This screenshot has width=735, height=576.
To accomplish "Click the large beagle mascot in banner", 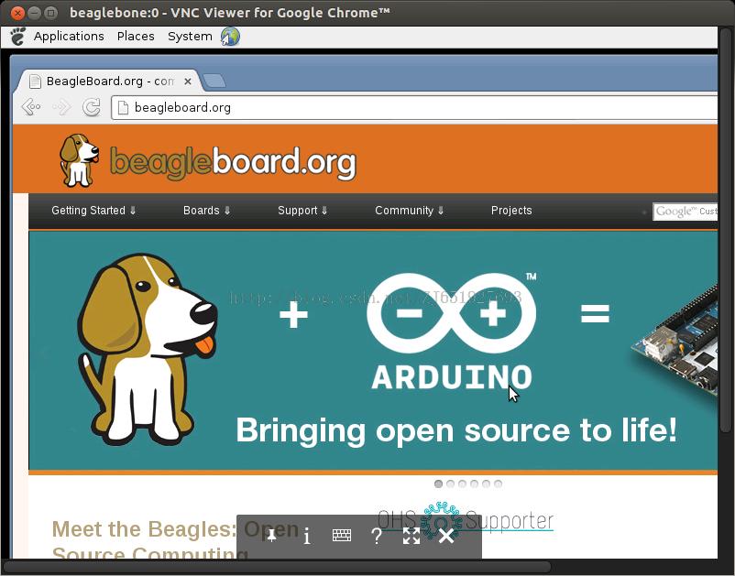I will (x=147, y=349).
